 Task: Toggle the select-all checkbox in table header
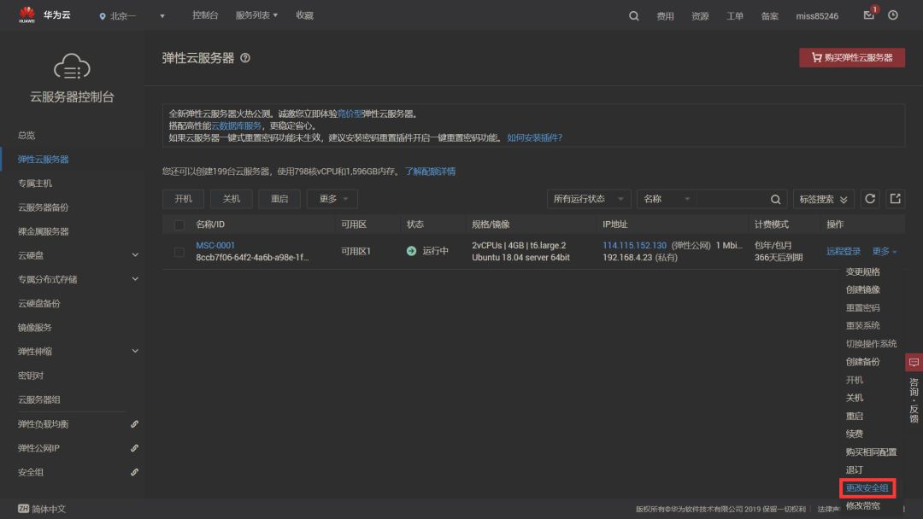tap(179, 225)
